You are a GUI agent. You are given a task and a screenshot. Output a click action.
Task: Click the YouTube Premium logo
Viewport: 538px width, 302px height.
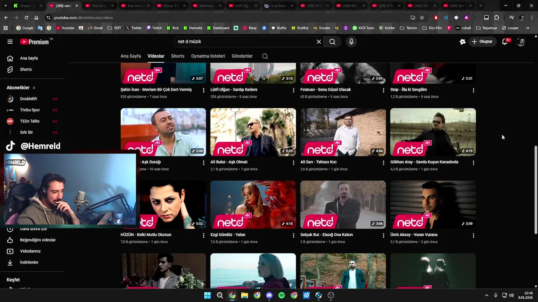[x=35, y=42]
